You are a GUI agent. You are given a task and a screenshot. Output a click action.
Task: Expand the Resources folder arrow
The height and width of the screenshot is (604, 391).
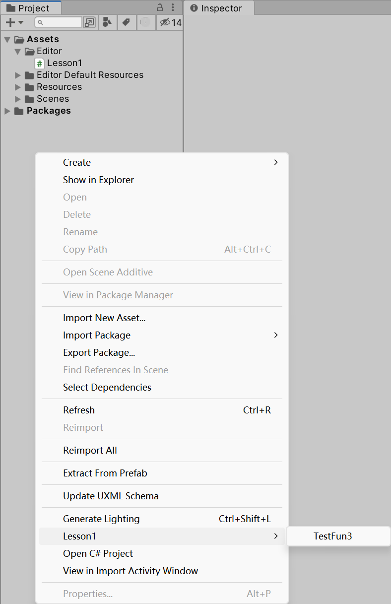tap(18, 87)
